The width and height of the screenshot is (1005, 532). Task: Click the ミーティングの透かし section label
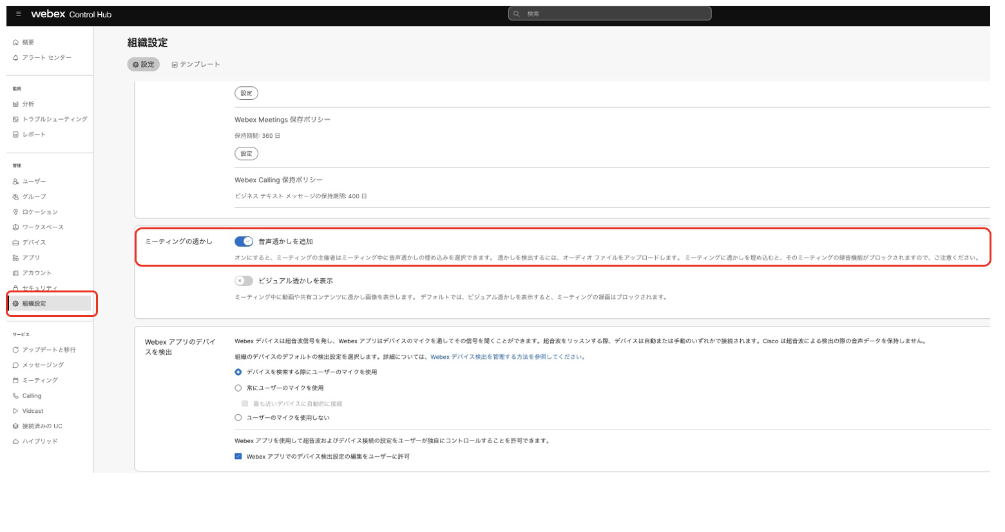(178, 242)
